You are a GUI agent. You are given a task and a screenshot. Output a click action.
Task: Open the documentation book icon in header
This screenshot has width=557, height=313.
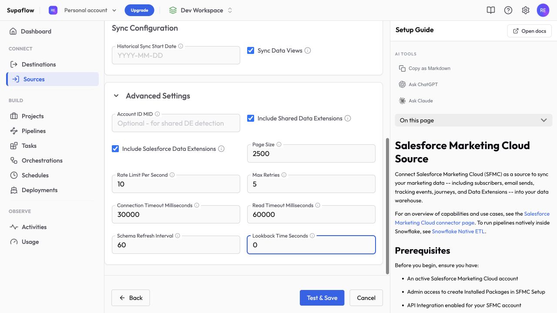point(491,10)
